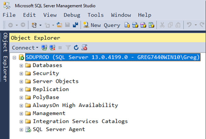The height and width of the screenshot is (139, 206).
Task: Click the Stop square icon in Object Explorer
Action: 60,48
